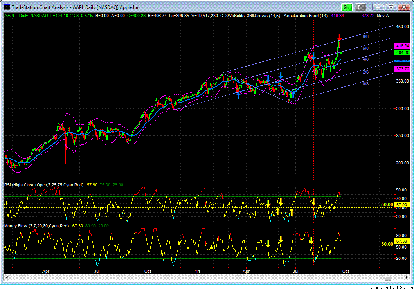Close the Chart Analysis window
The height and width of the screenshot is (290, 414).
tap(404, 7)
